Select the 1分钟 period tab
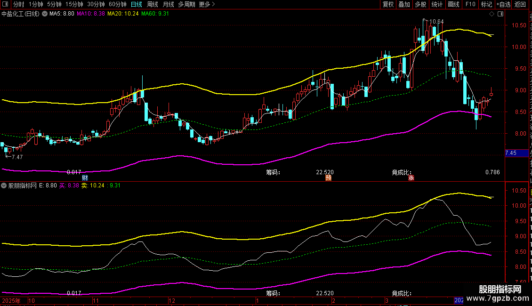 point(36,4)
